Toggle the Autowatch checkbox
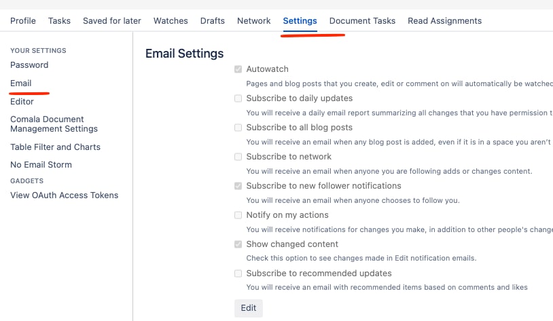The height and width of the screenshot is (321, 553). click(x=238, y=69)
